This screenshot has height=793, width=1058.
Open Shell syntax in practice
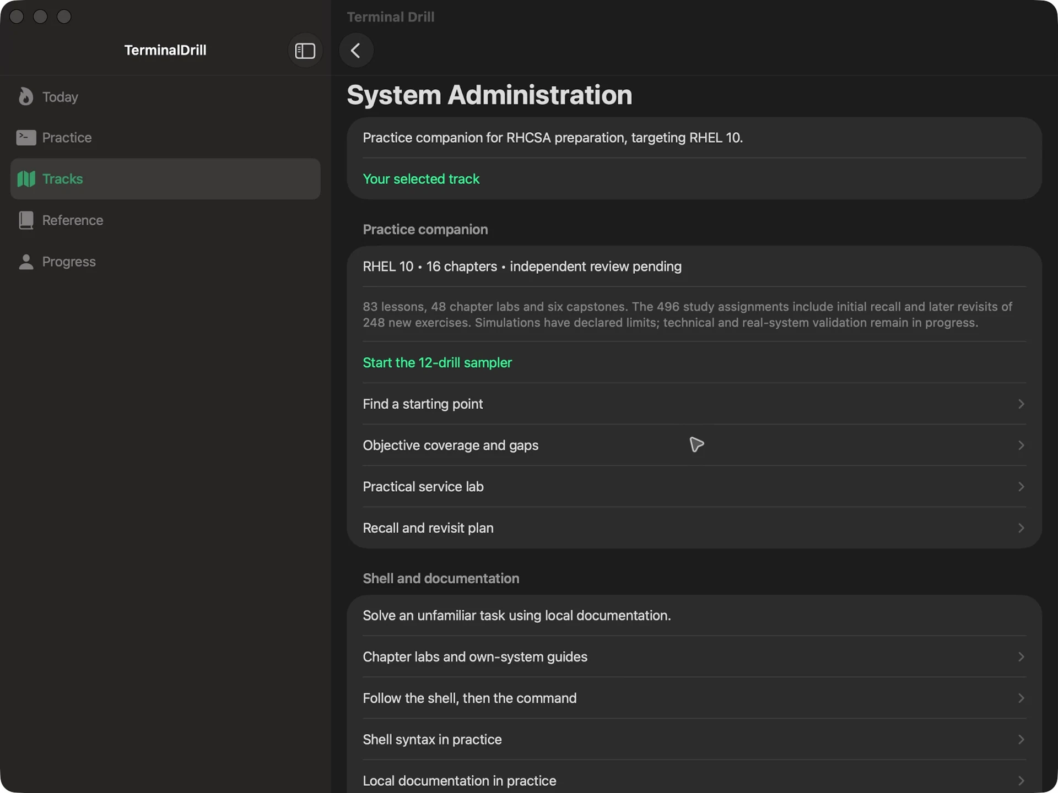pyautogui.click(x=694, y=739)
